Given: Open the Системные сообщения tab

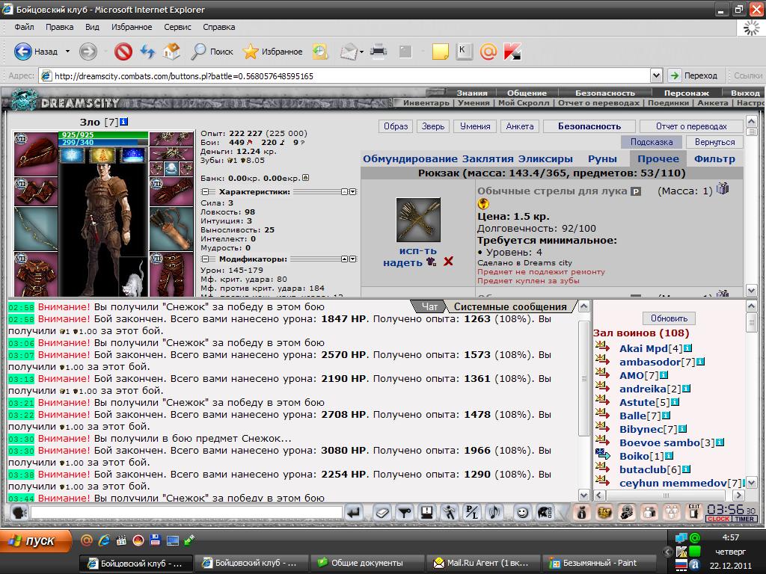Looking at the screenshot, I should click(510, 306).
